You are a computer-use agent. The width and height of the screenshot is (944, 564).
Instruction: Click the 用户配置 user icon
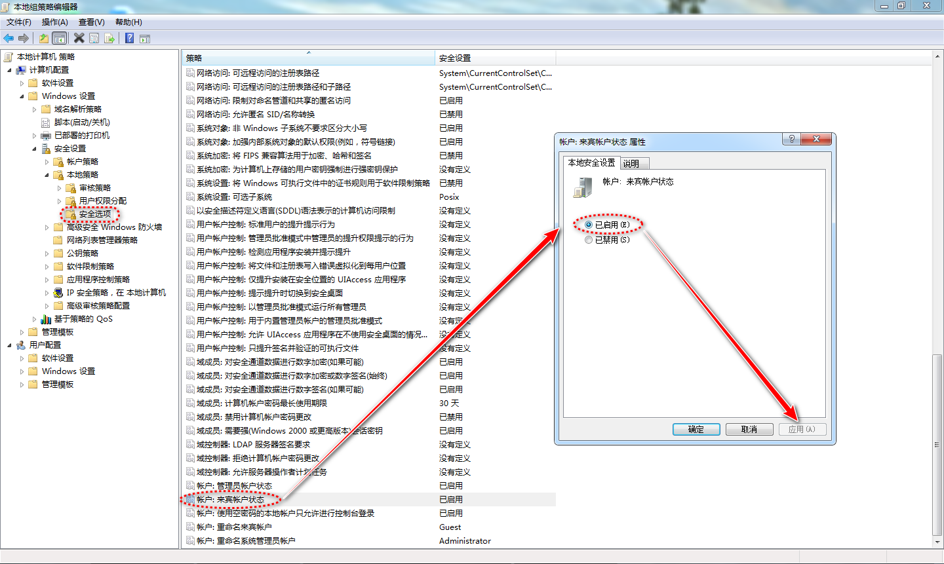(21, 345)
